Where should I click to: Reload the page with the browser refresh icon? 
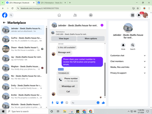(x=12, y=8)
